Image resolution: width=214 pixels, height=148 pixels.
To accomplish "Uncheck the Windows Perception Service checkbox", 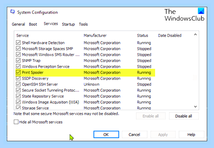I will click(x=18, y=66).
